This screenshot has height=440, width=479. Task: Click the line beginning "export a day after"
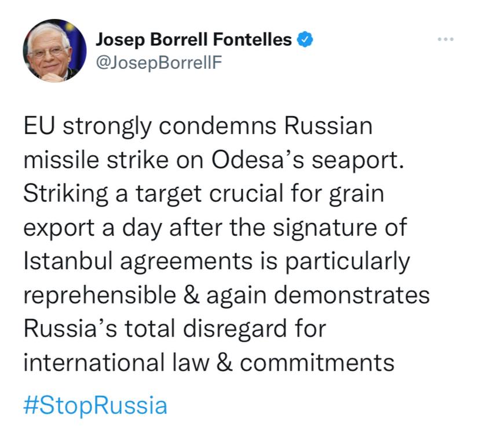pyautogui.click(x=215, y=227)
